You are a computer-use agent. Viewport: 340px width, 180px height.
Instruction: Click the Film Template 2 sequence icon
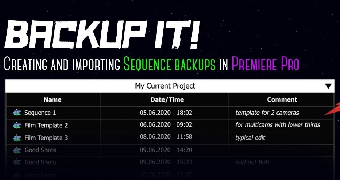[x=17, y=126]
